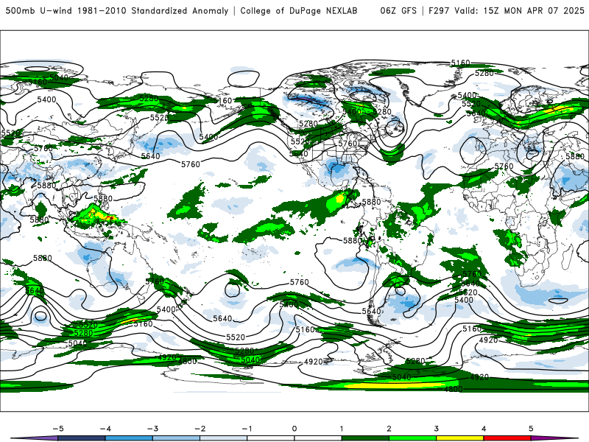
Task: Click the '5760' contour label over the United States
Action: click(348, 144)
